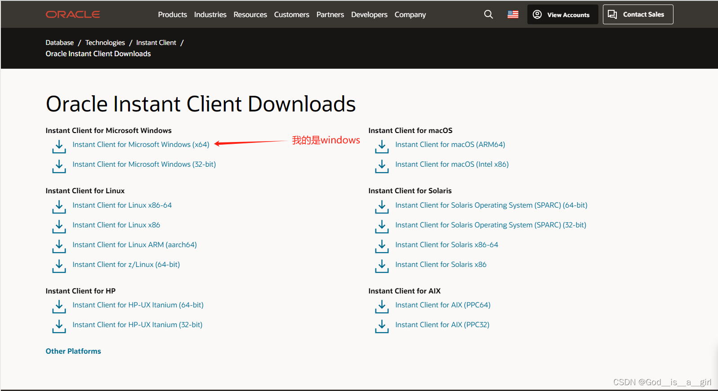
Task: Open Instant Client for Solaris x86-64 link
Action: pos(446,245)
